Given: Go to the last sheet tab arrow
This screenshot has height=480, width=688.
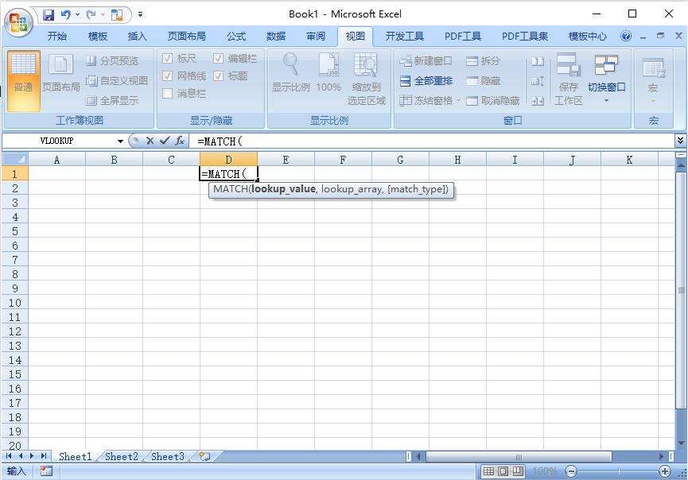Looking at the screenshot, I should point(44,456).
